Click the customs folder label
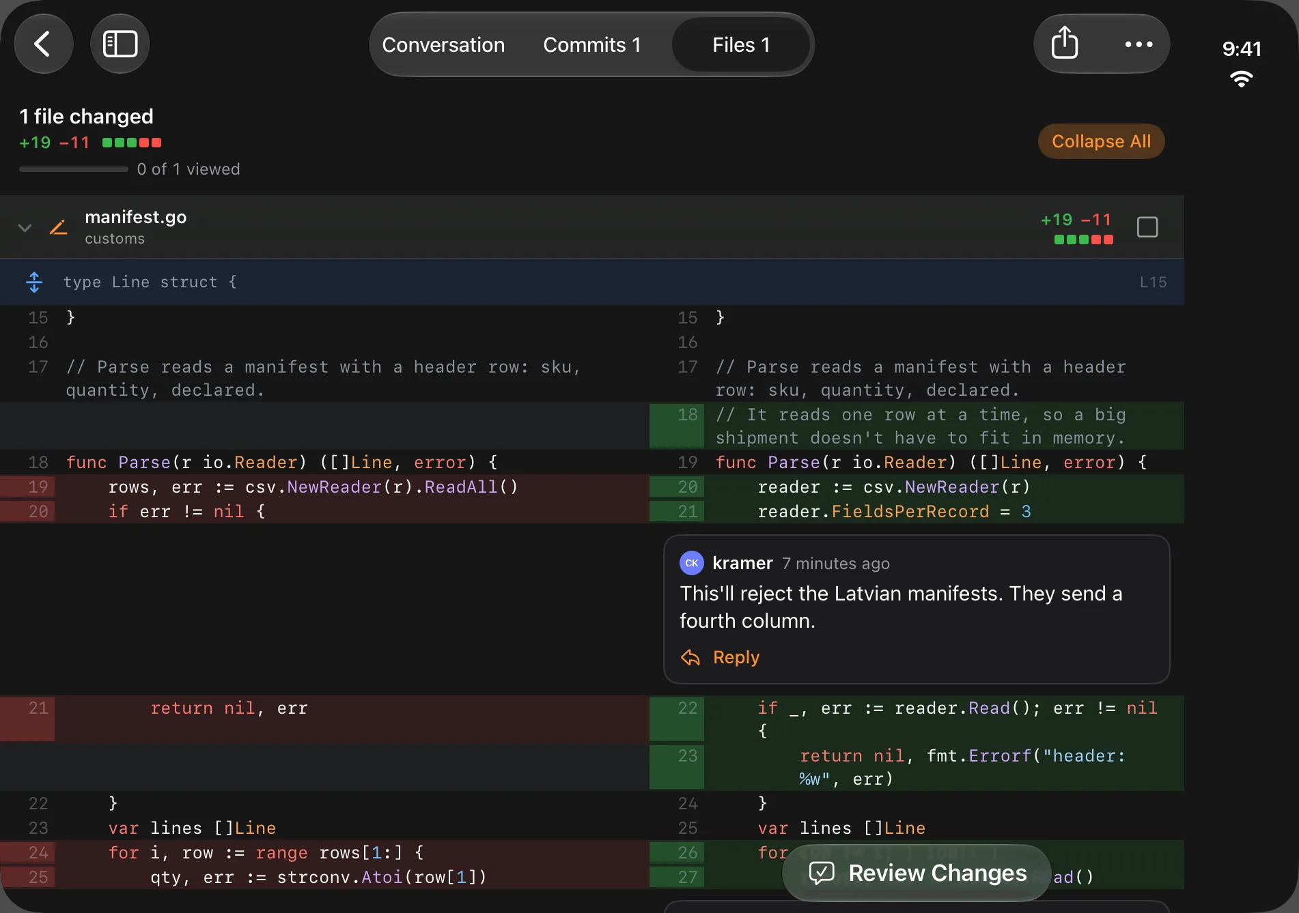 point(115,239)
